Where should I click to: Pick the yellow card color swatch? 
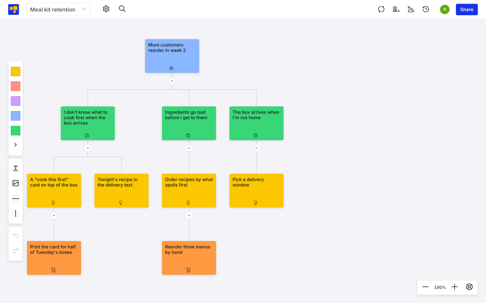(15, 72)
